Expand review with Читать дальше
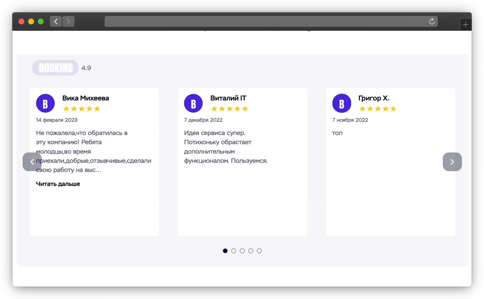Image resolution: width=484 pixels, height=299 pixels. [58, 184]
